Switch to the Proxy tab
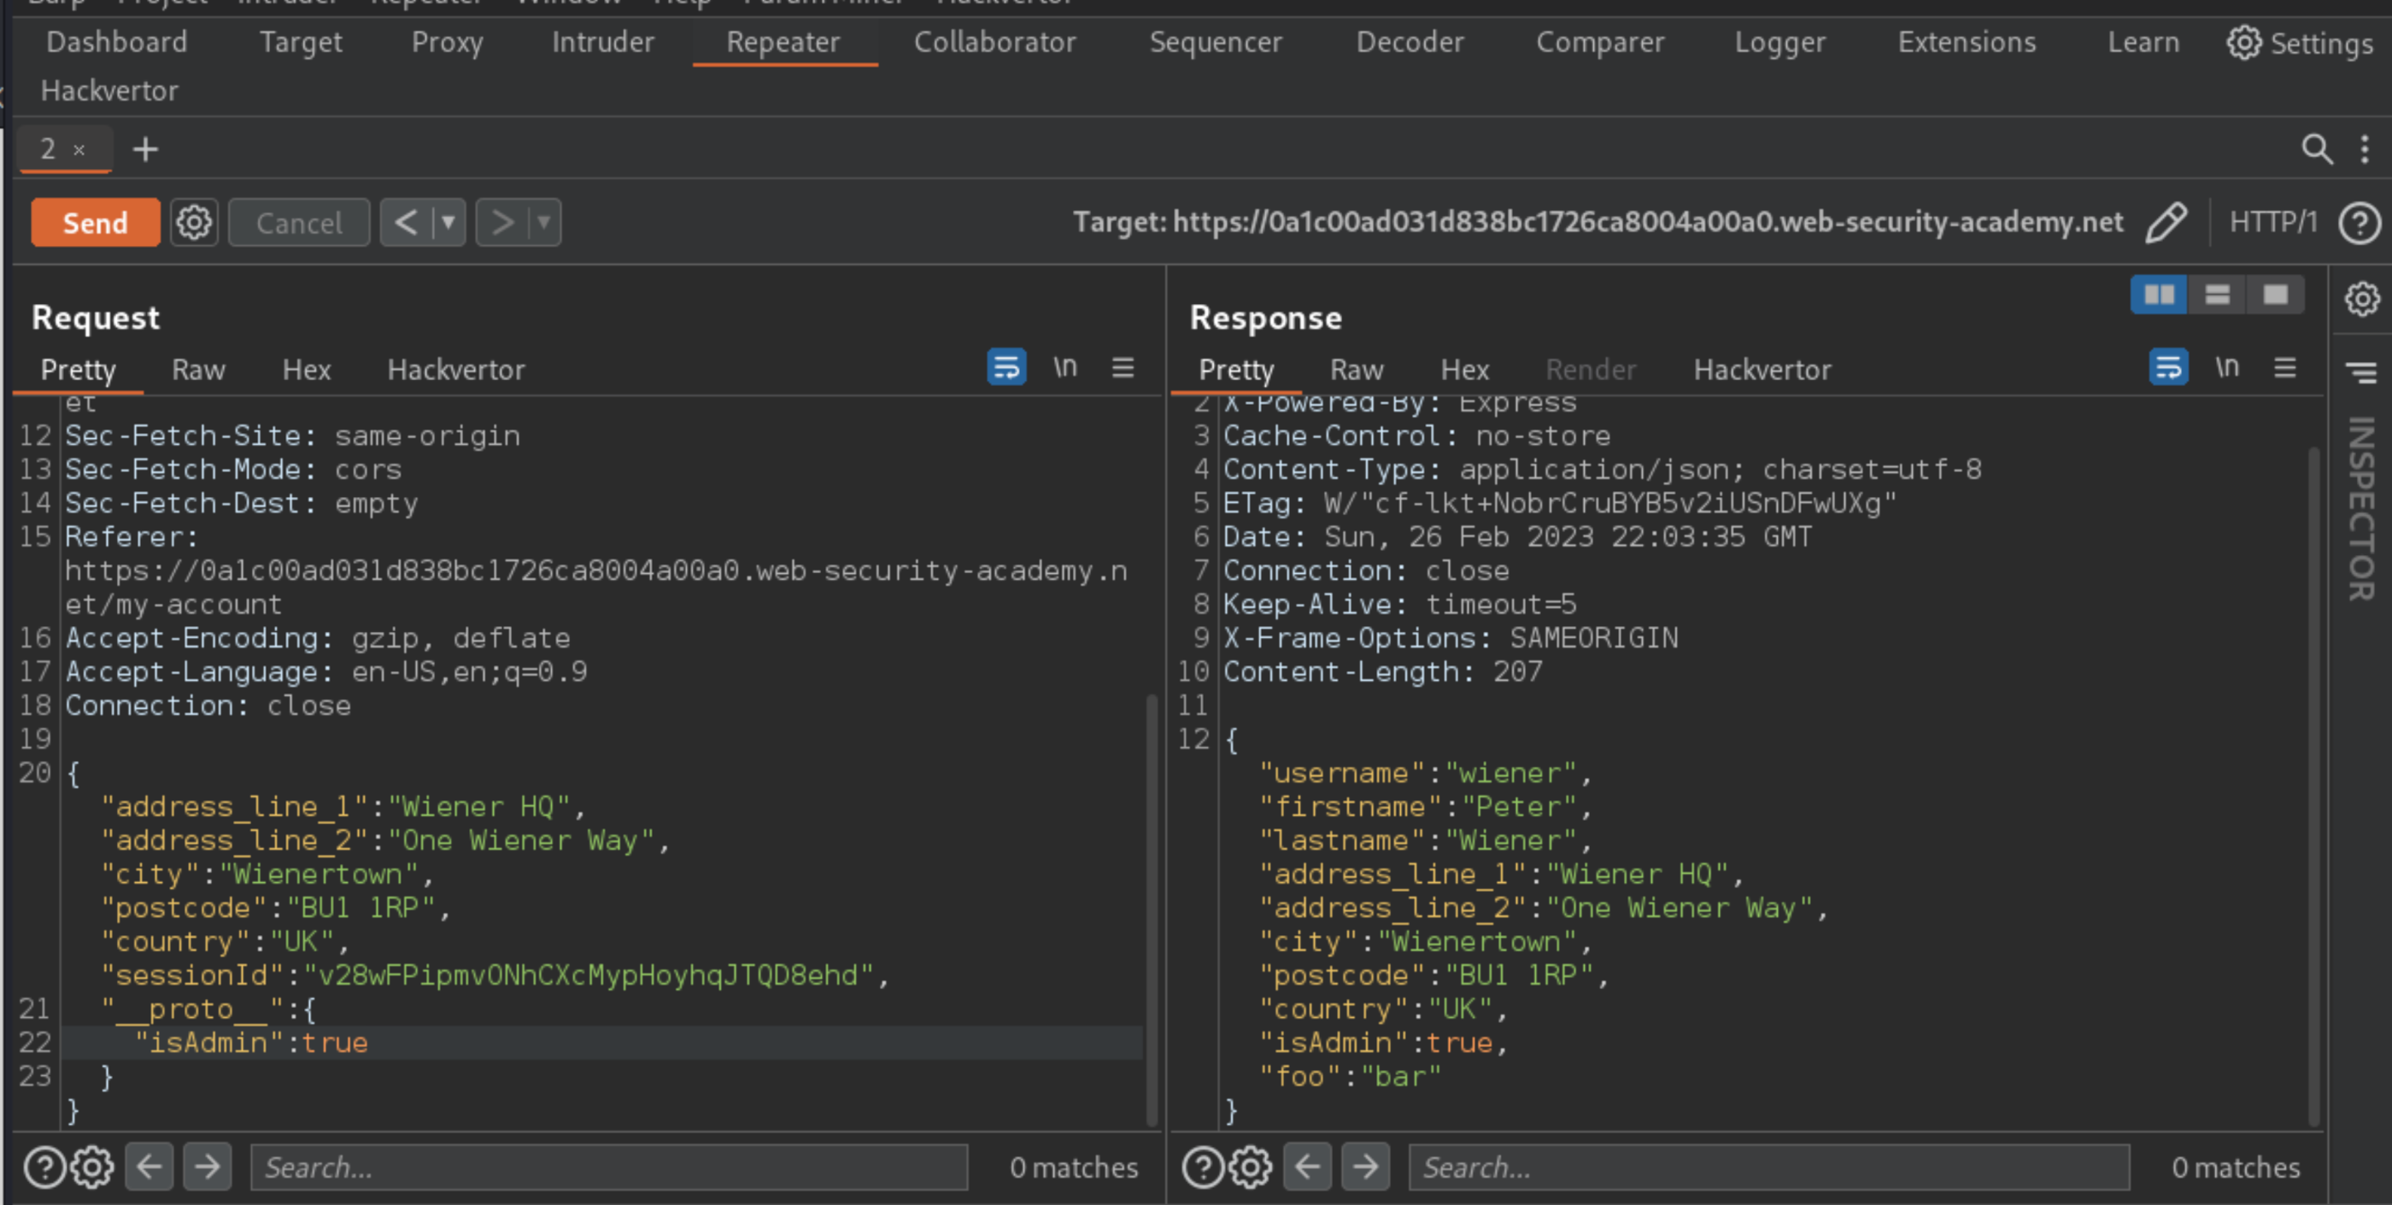This screenshot has width=2392, height=1205. click(447, 42)
